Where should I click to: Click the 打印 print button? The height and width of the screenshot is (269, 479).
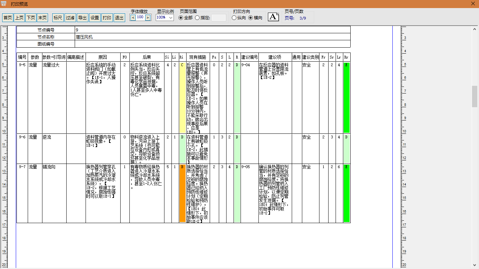[x=107, y=18]
